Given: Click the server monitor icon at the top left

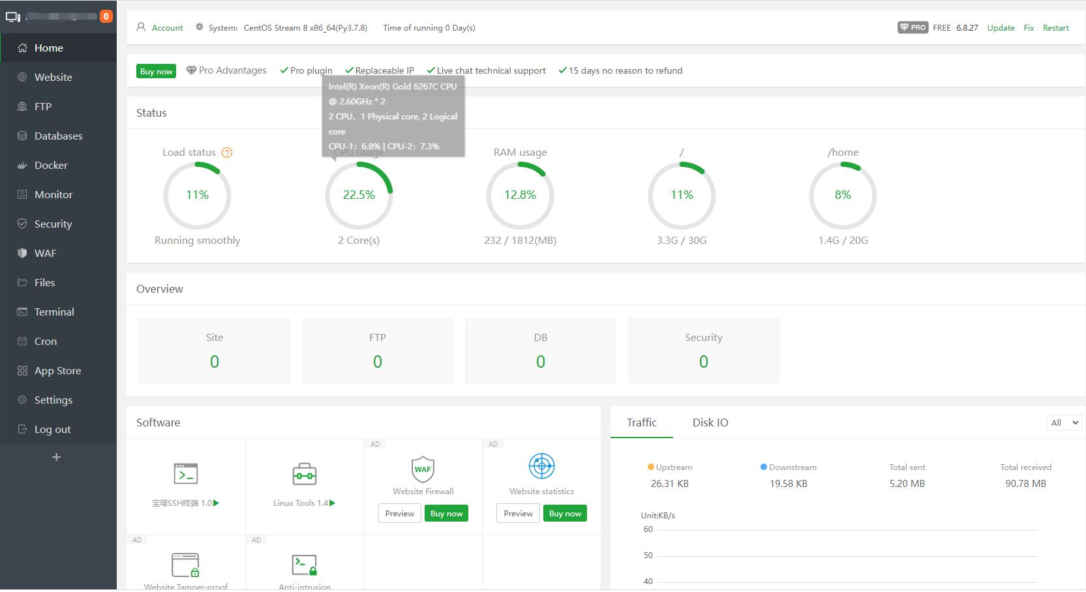Looking at the screenshot, I should pyautogui.click(x=13, y=16).
